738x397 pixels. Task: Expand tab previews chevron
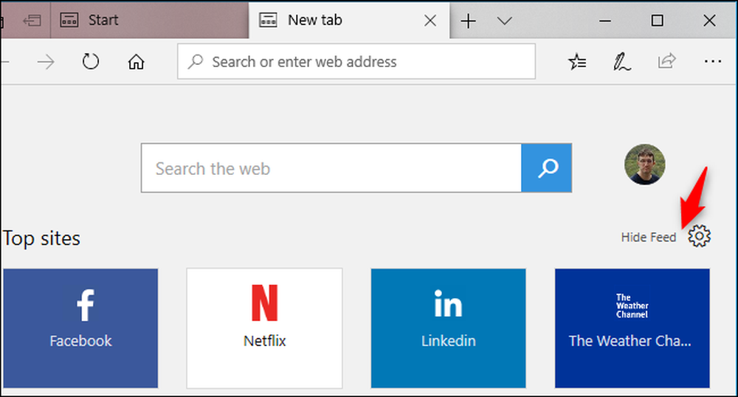pos(505,21)
